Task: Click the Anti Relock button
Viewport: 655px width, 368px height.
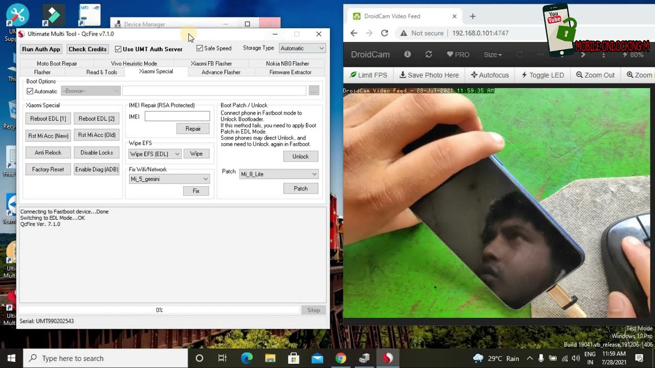Action: click(48, 153)
